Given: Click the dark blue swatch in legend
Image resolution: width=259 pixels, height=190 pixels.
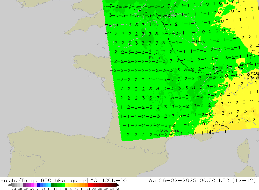Looking at the screenshot, I should (x=38, y=185).
